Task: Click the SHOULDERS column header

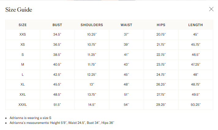Action: coord(92,25)
